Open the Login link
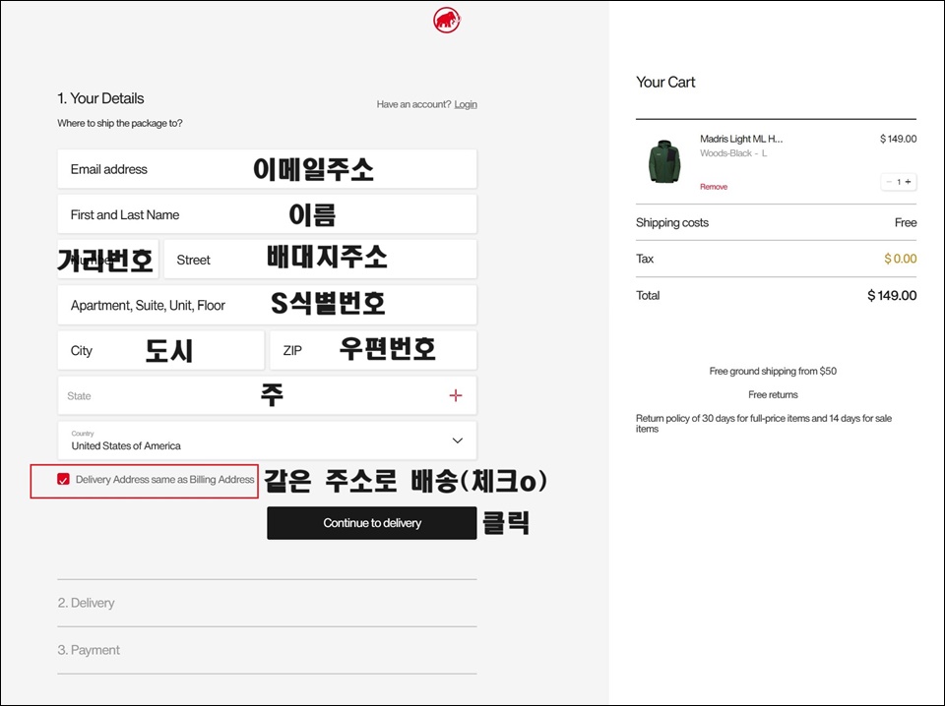This screenshot has width=945, height=706. point(466,104)
